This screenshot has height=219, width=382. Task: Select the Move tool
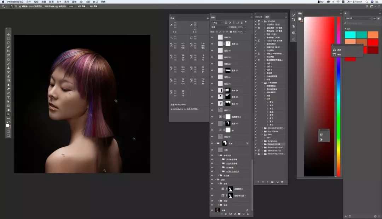click(8, 34)
